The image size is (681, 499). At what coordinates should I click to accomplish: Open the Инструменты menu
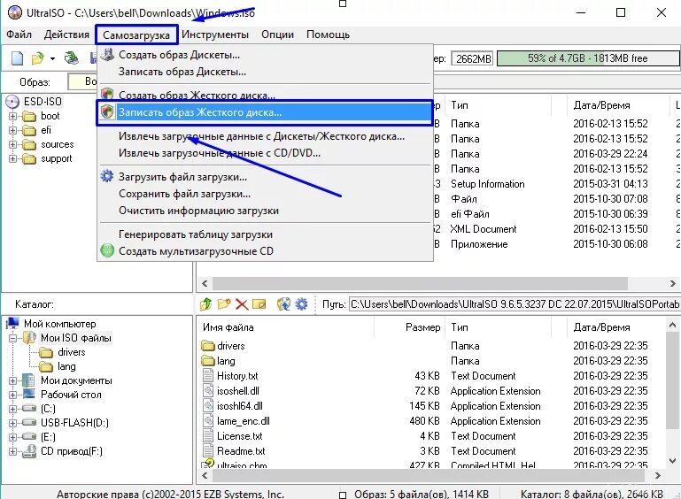tap(215, 35)
